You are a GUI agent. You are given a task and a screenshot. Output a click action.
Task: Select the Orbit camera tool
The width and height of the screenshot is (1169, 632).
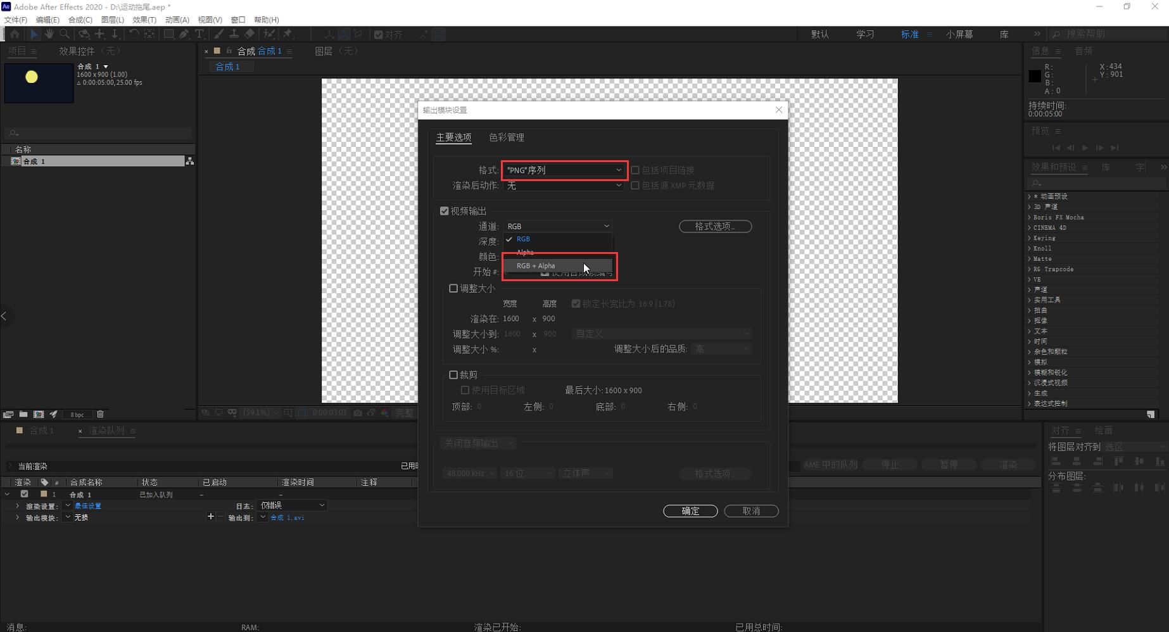(x=84, y=34)
